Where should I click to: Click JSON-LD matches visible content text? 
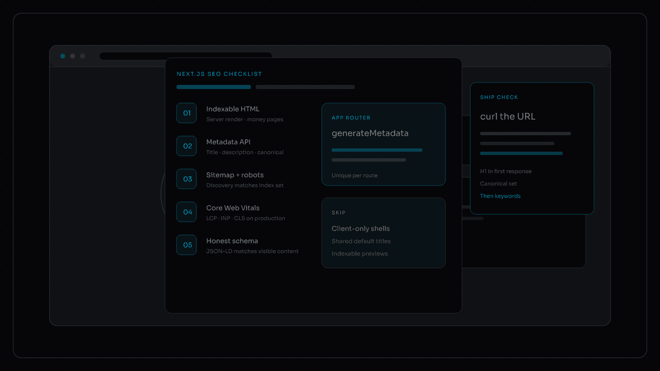[x=252, y=251]
